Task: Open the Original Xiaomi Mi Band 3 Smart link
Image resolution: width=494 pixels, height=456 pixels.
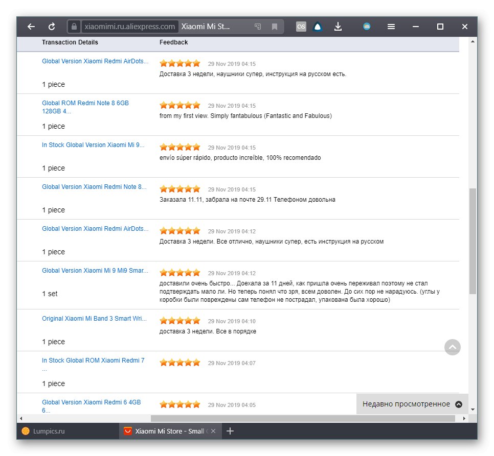Action: click(94, 319)
